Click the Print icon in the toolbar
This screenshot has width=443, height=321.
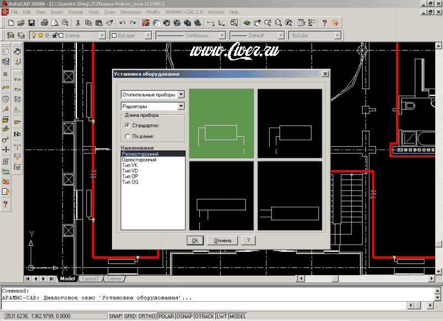[43, 23]
